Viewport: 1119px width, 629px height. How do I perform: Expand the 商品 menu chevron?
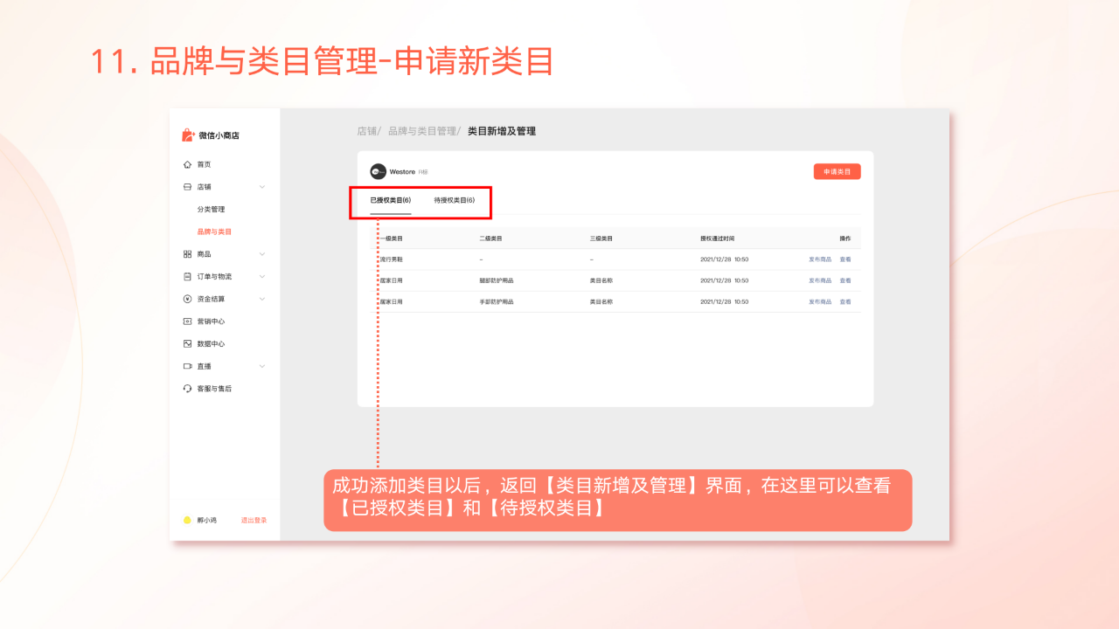tap(261, 254)
